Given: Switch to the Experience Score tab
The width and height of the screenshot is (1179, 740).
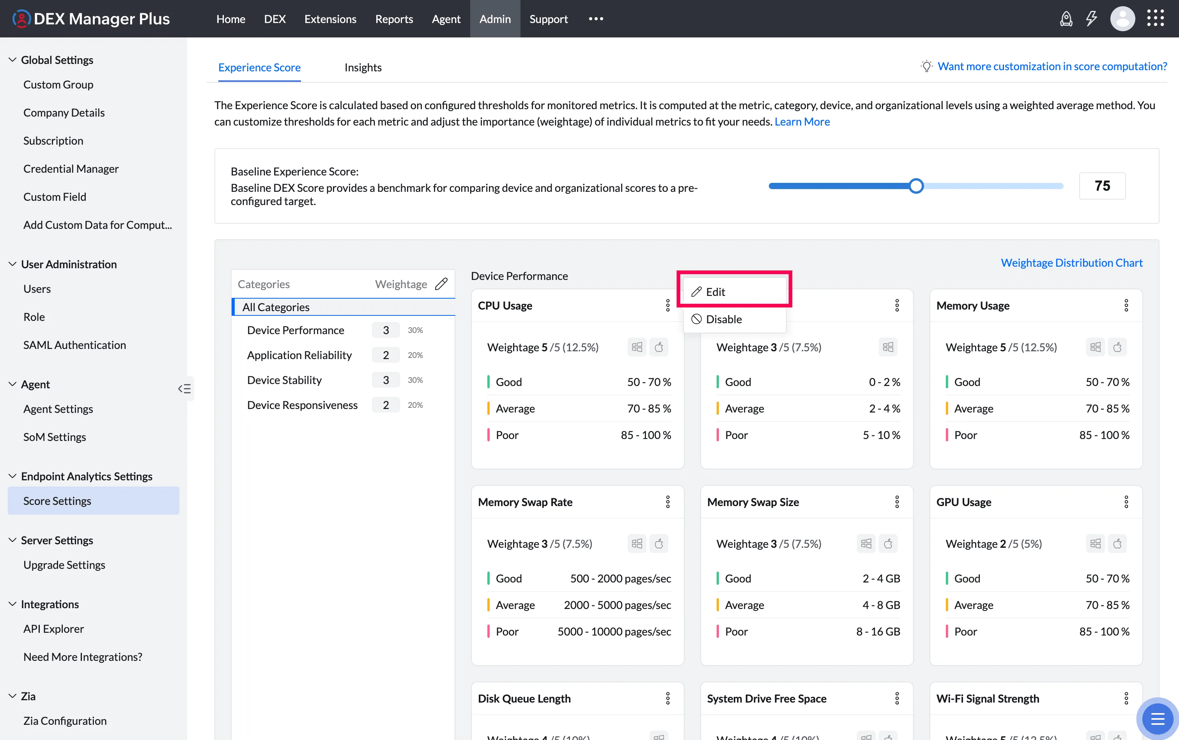Looking at the screenshot, I should click(259, 67).
